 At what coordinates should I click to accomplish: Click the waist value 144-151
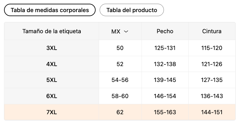click(212, 112)
